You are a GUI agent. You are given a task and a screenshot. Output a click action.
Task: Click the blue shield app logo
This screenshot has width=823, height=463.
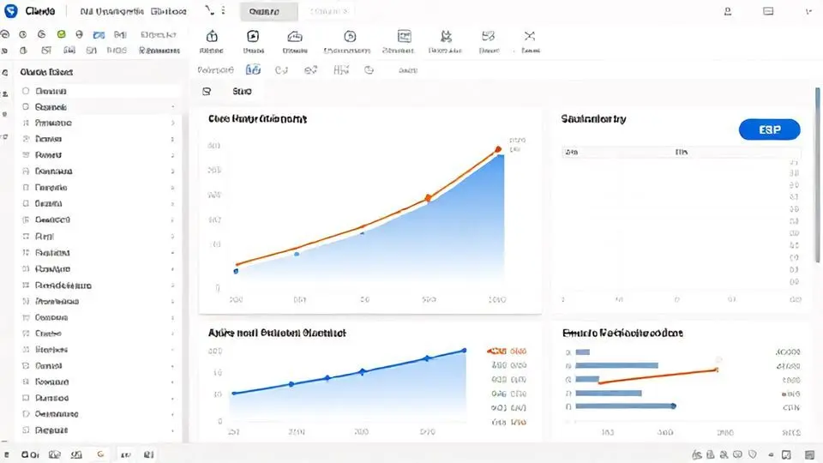(x=11, y=12)
